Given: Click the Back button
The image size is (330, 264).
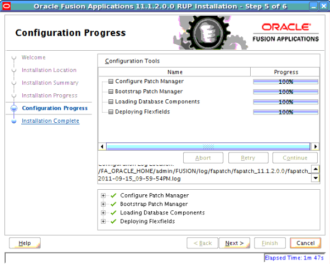Looking at the screenshot, I should point(203,243).
